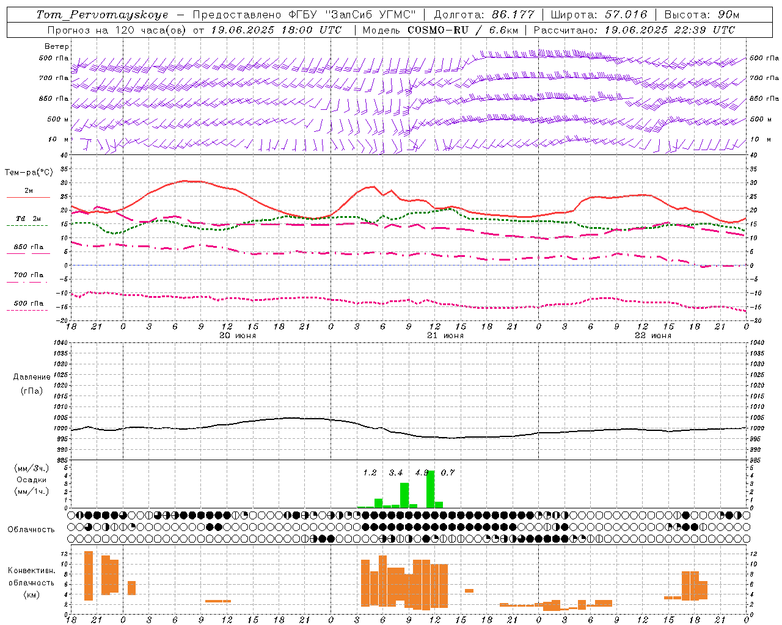The width and height of the screenshot is (782, 625).
Task: Click the 'Осадки' precipitation label
Action: coord(31,480)
